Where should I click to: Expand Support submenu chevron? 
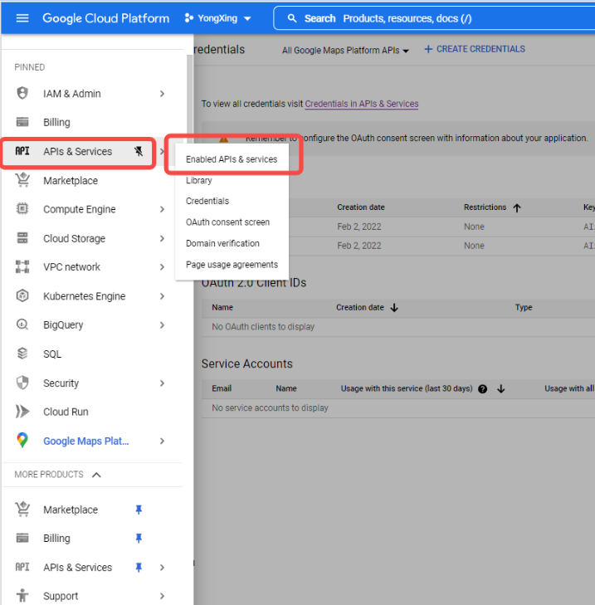(162, 596)
